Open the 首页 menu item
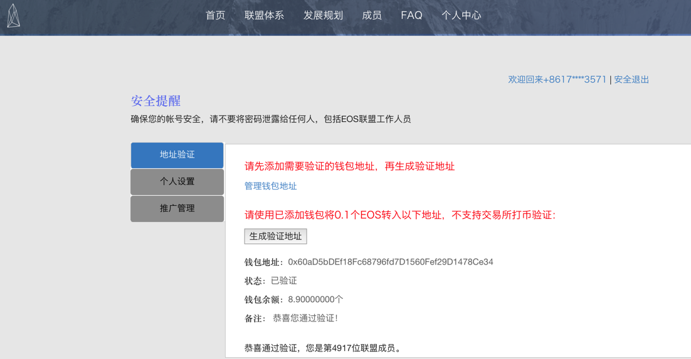 (216, 16)
